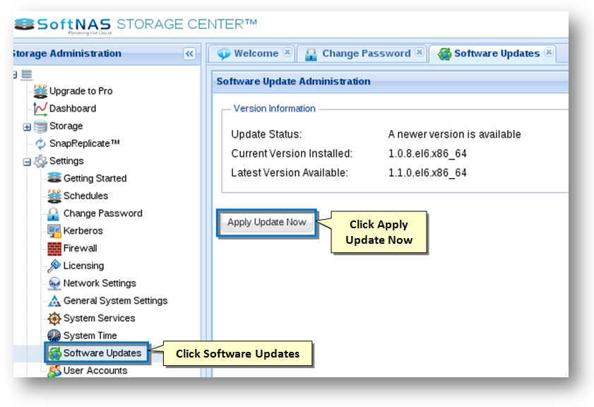Open Upgrade to Pro in sidebar
This screenshot has width=594, height=407.
coord(81,91)
